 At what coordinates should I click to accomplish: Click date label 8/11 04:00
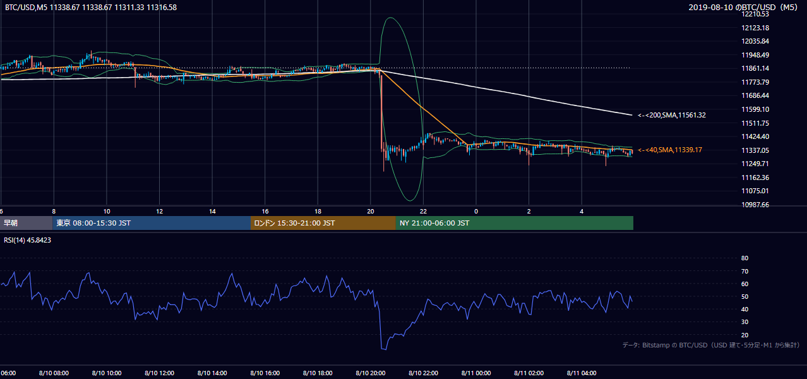(582, 373)
